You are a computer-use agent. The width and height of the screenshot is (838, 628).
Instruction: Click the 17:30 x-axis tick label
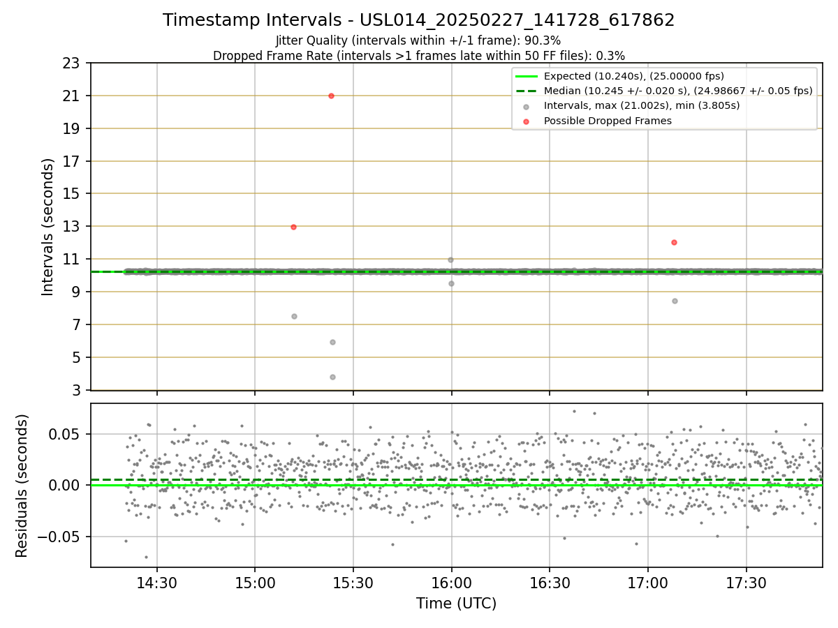point(747,582)
